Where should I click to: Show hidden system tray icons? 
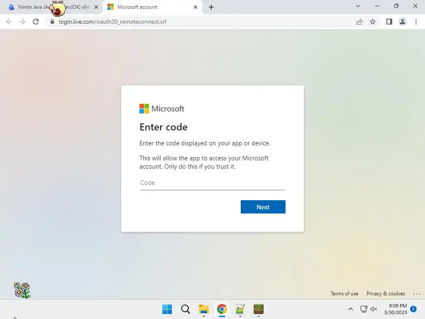350,309
